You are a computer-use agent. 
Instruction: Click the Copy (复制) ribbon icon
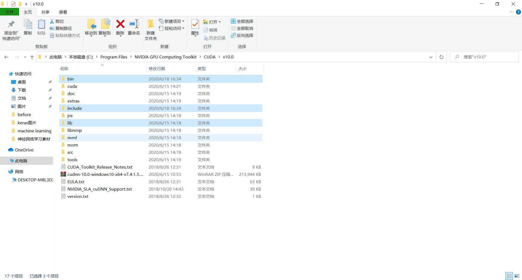tap(28, 24)
